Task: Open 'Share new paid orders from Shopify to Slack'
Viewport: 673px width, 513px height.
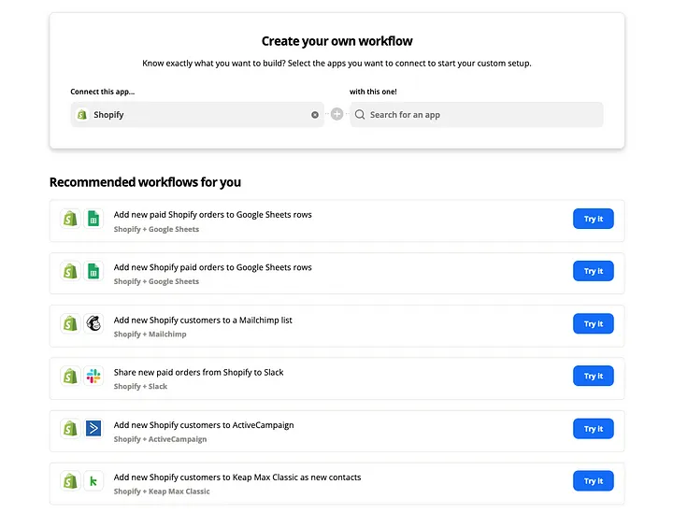Action: click(198, 372)
